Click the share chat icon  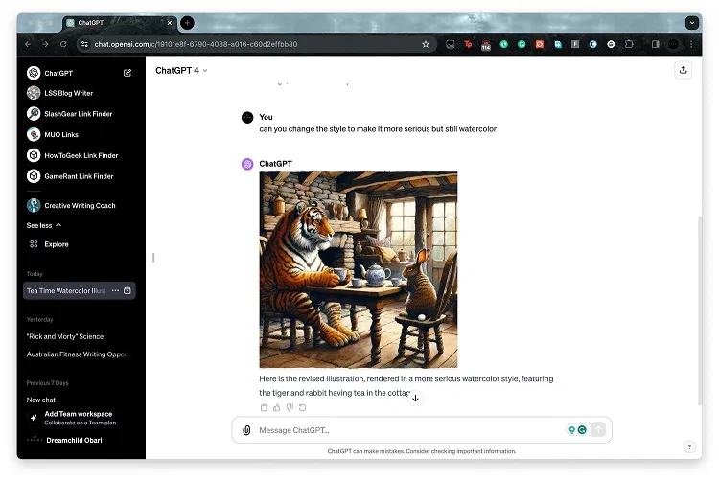tap(683, 70)
